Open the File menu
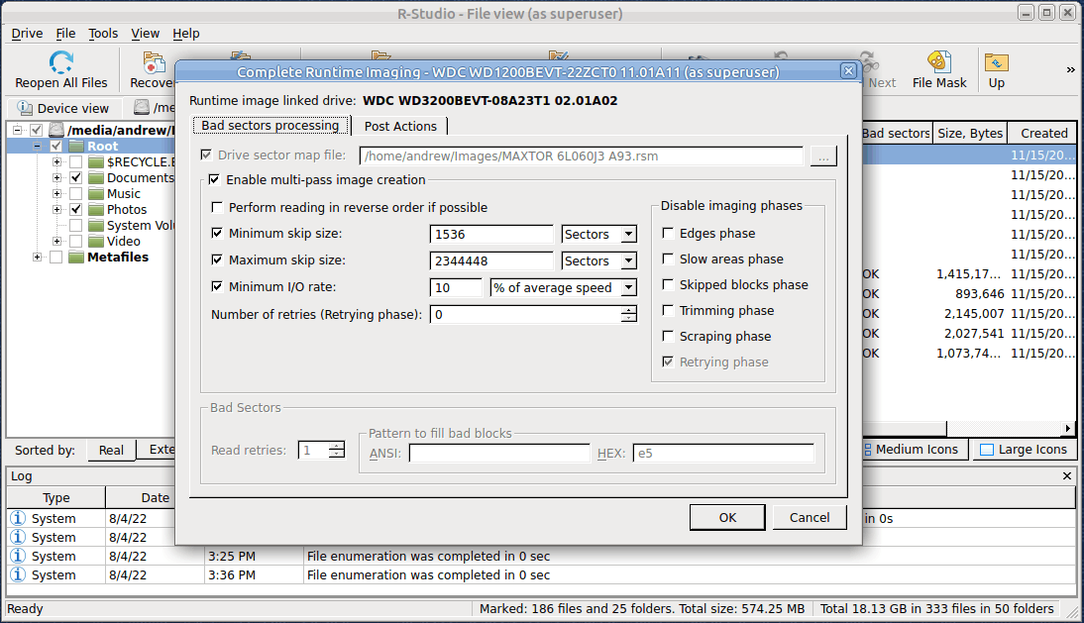1084x623 pixels. [x=65, y=33]
